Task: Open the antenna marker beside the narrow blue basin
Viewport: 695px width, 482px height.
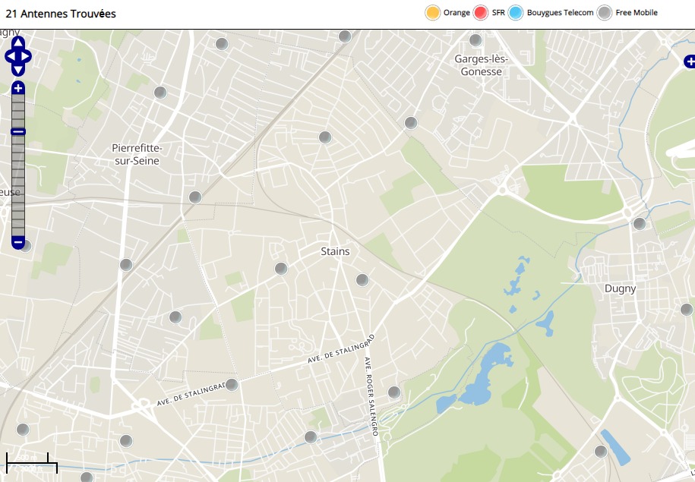Action: pyautogui.click(x=601, y=452)
